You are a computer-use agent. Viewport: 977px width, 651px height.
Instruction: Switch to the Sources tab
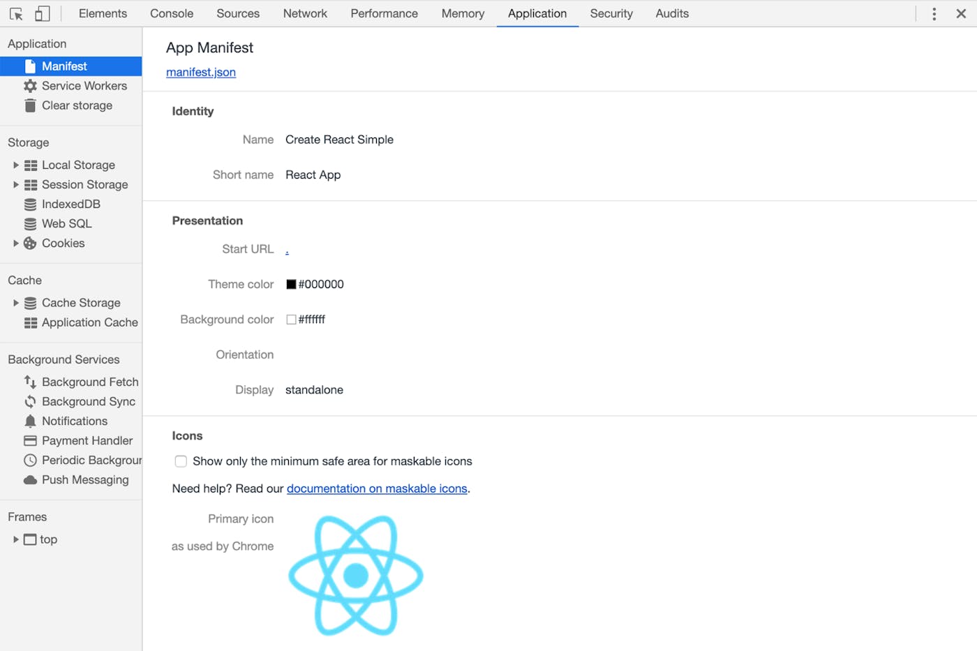point(238,13)
